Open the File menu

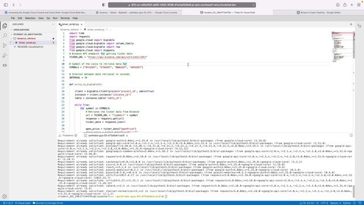13,18
